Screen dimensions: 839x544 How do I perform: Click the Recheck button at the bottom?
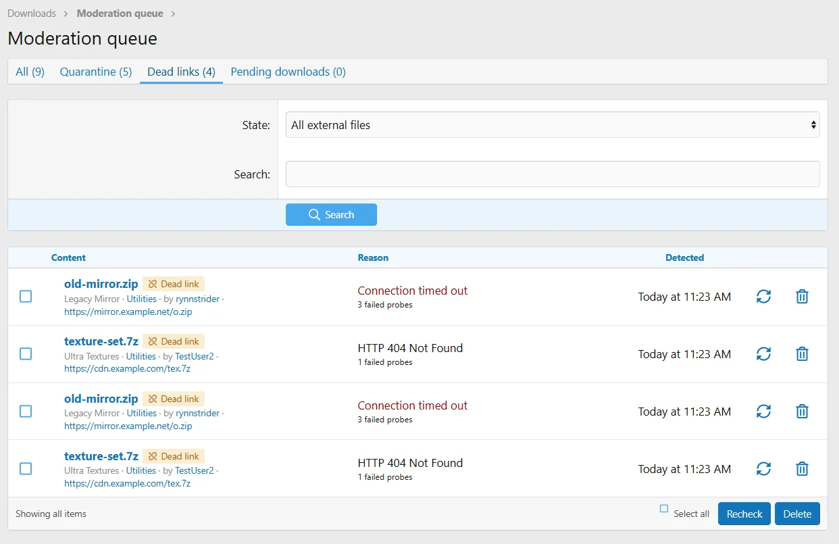click(744, 514)
